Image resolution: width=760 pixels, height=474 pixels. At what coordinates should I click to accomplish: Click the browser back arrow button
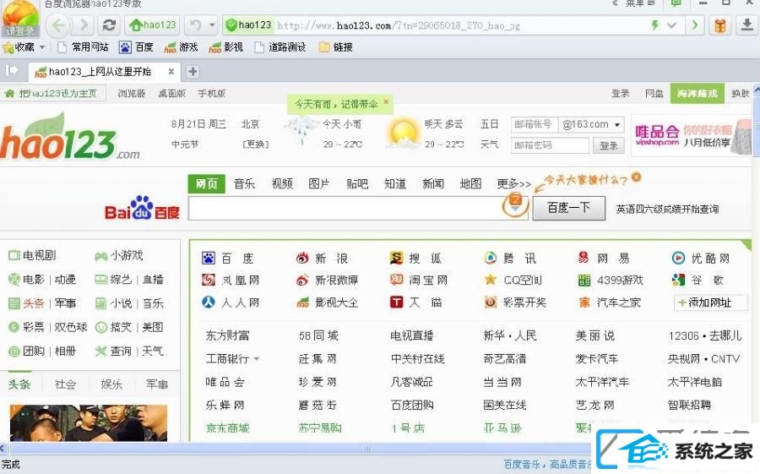58,25
